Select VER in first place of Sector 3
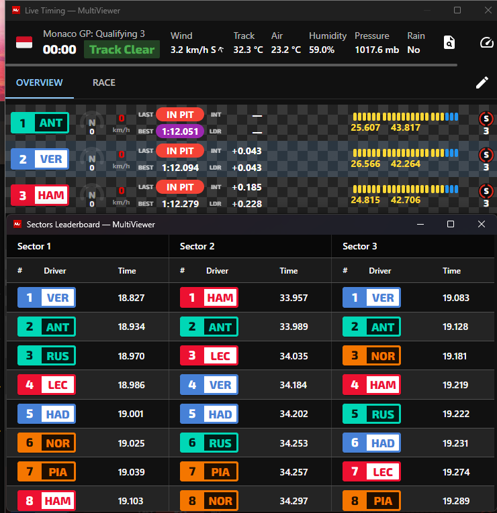 coord(372,297)
